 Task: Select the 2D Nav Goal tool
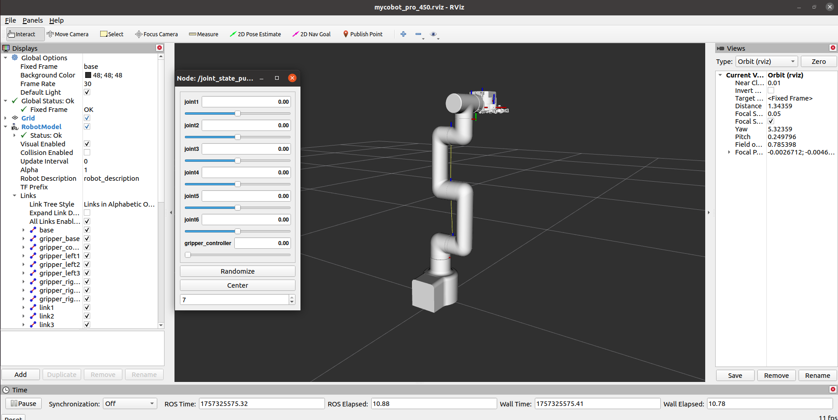click(311, 34)
